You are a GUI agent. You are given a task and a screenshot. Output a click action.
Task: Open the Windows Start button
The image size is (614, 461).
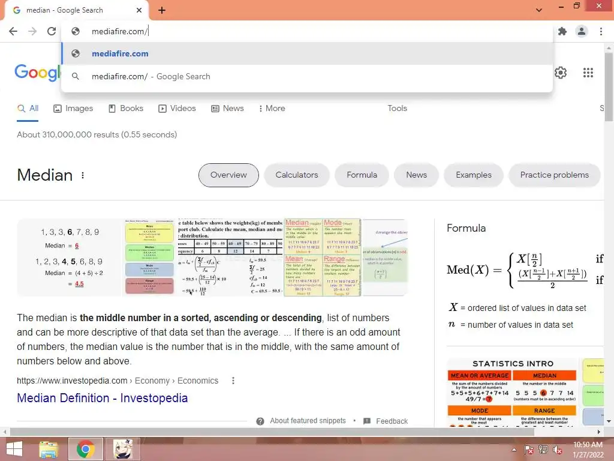pyautogui.click(x=14, y=449)
